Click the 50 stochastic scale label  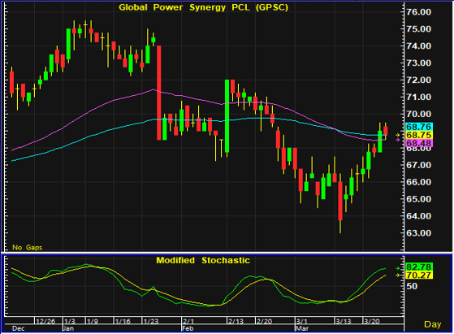pos(412,286)
